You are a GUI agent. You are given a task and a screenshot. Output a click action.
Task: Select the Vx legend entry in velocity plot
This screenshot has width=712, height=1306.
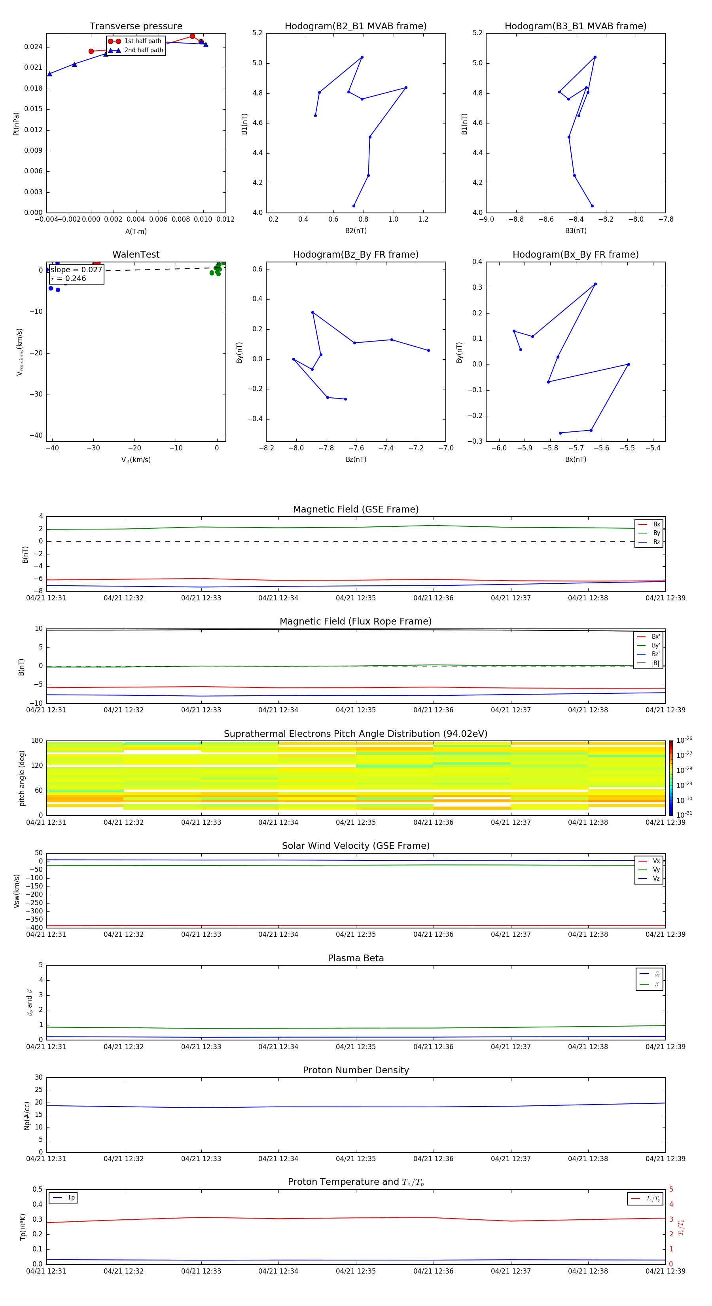pyautogui.click(x=649, y=861)
